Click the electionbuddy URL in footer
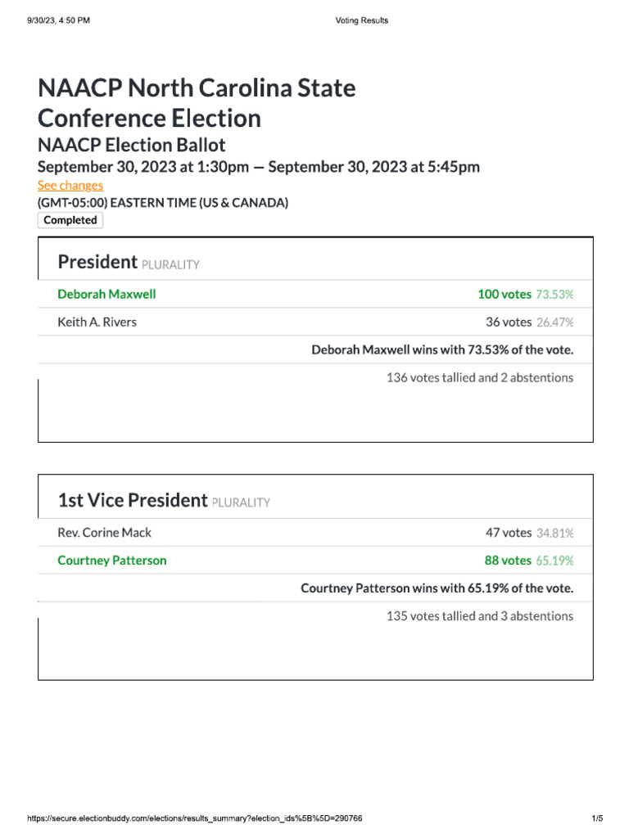 pos(195,818)
